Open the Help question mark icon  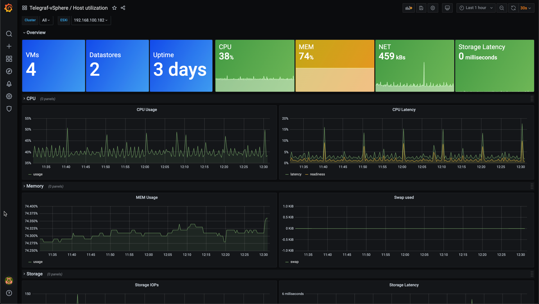pos(9,293)
